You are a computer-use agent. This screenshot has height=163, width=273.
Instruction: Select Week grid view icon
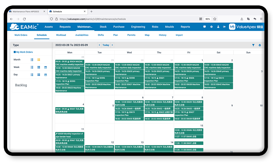[x=39, y=67]
